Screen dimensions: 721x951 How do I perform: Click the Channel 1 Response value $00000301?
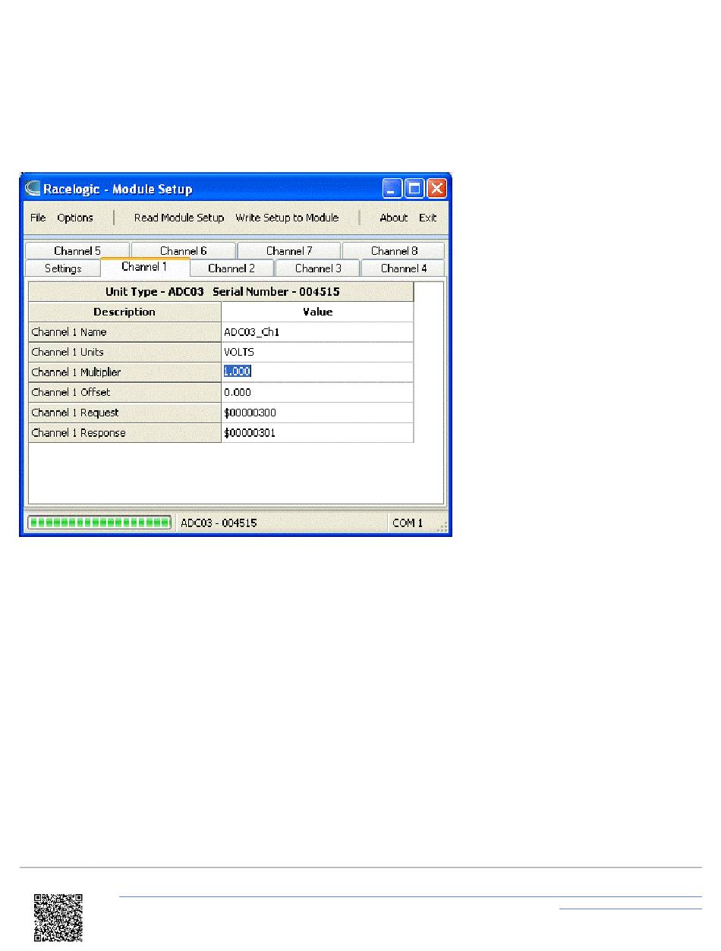click(x=317, y=433)
